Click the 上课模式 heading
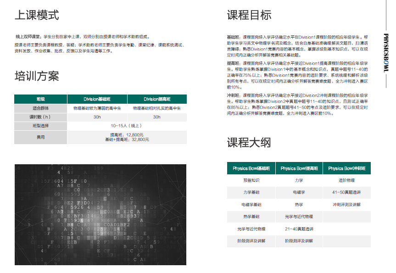The width and height of the screenshot is (396, 273). pyautogui.click(x=37, y=15)
